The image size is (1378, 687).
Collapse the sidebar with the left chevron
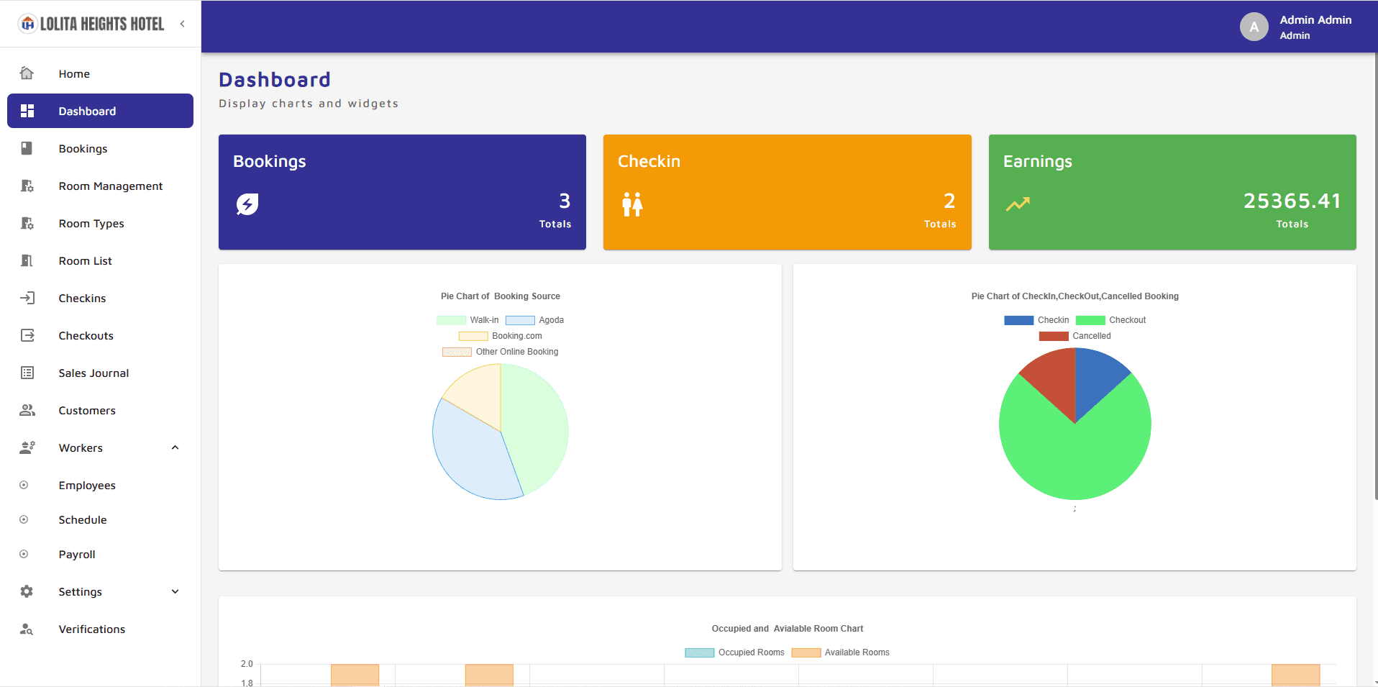(183, 24)
